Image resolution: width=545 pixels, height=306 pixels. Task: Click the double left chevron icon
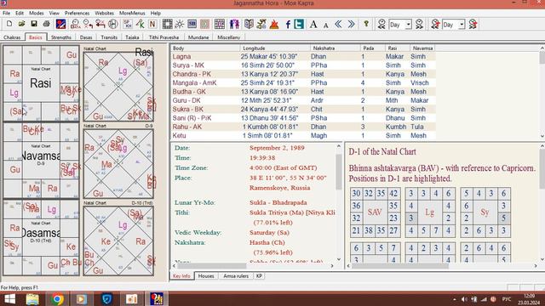338,24
